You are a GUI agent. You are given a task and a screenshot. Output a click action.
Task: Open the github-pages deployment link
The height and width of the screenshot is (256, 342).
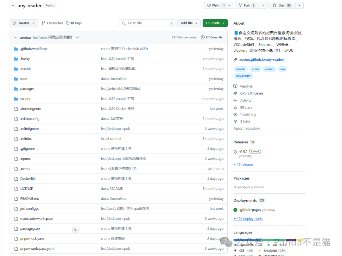(250, 210)
